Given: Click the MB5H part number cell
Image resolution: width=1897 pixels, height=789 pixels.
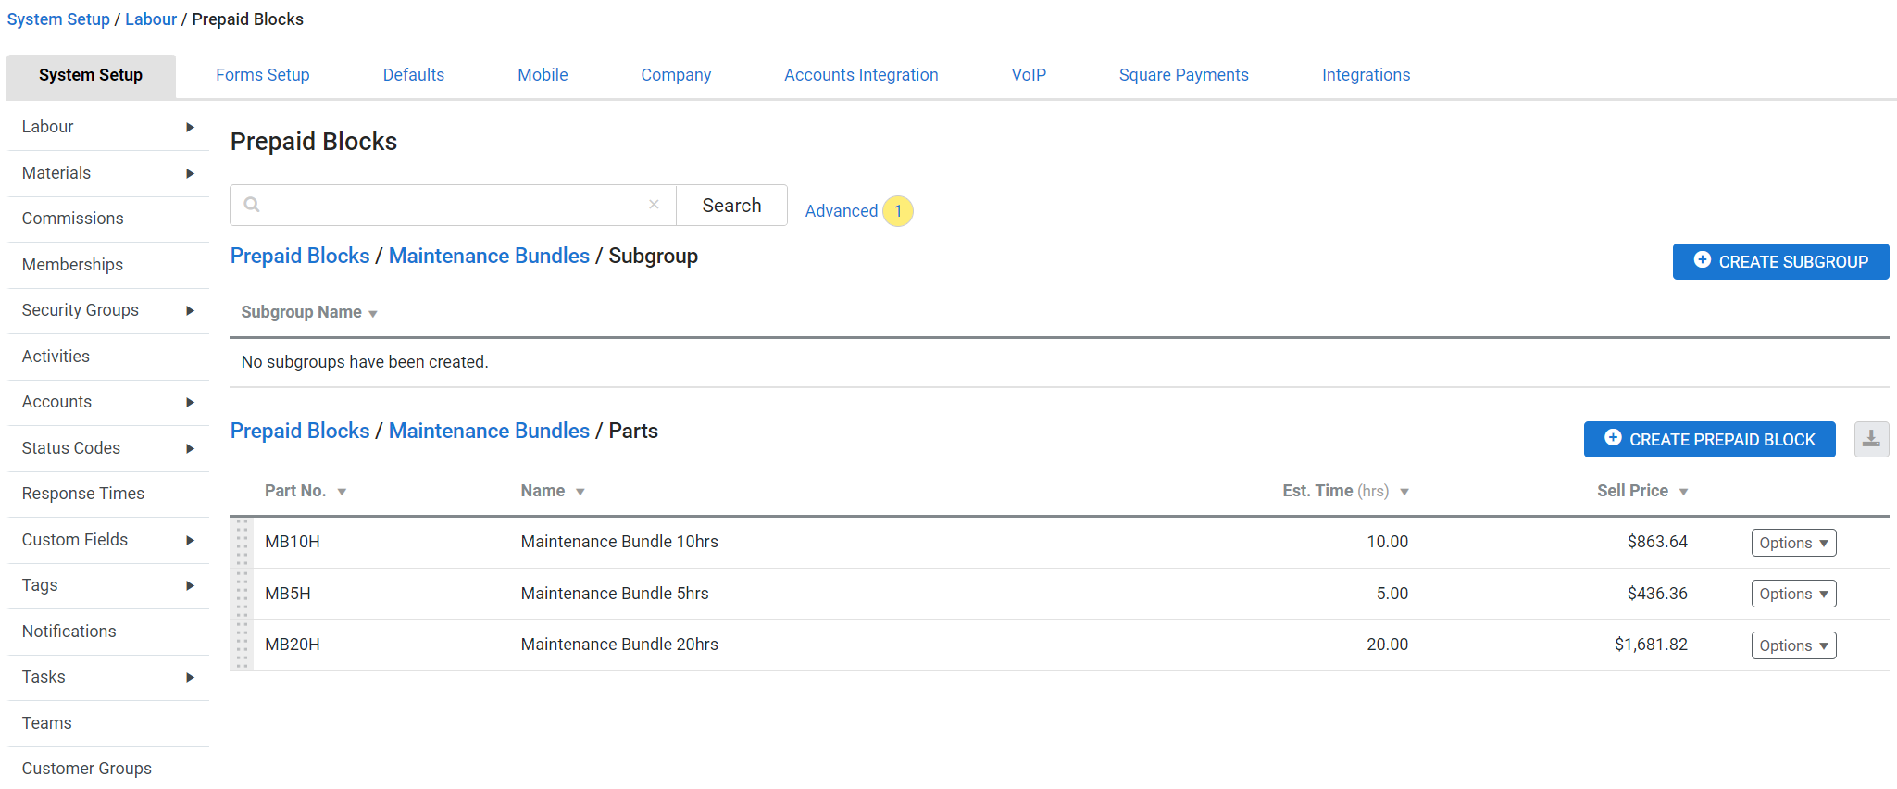Looking at the screenshot, I should 288,594.
